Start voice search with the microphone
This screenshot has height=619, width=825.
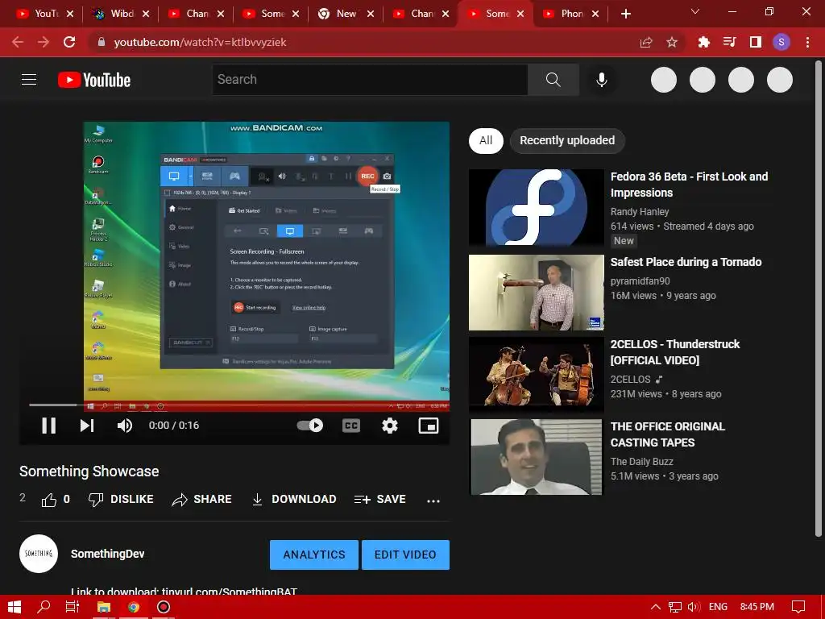point(601,80)
